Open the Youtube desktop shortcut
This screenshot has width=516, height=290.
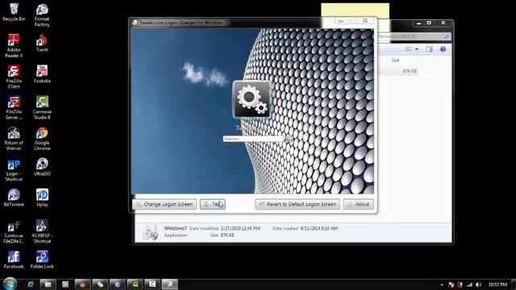42,74
